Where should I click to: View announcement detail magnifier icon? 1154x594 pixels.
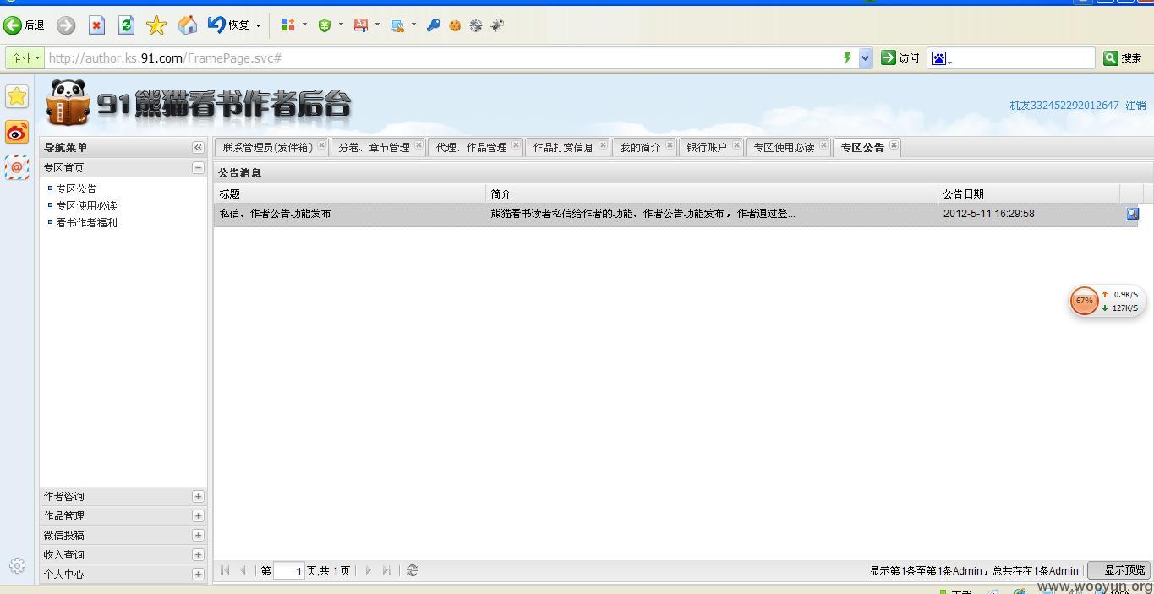[1132, 214]
